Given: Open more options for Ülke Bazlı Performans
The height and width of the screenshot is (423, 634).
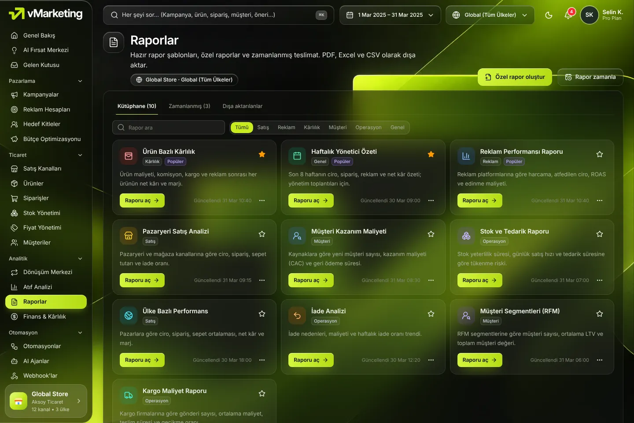Looking at the screenshot, I should [262, 360].
